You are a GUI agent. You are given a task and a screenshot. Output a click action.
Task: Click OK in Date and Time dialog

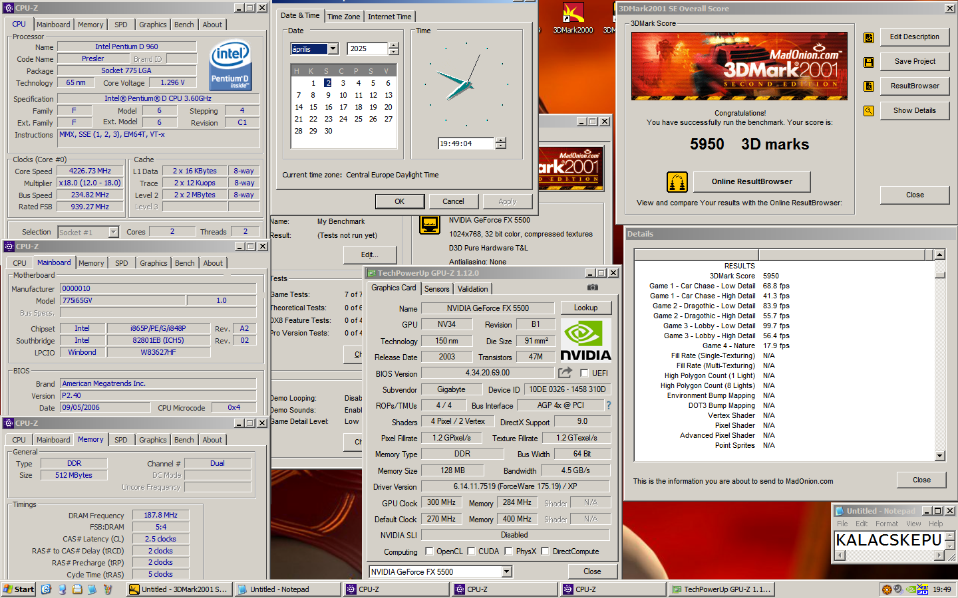pos(400,201)
